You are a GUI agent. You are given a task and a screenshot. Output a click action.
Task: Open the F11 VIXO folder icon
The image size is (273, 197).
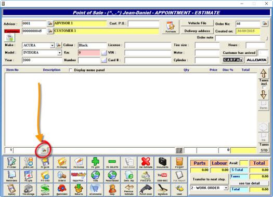click(45, 176)
